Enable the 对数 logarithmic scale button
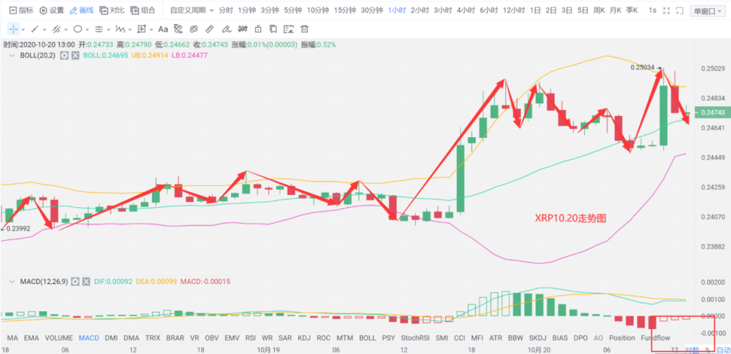 (x=692, y=350)
